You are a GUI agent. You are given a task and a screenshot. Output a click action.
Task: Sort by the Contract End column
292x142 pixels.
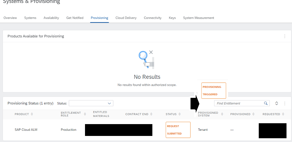[151, 114]
